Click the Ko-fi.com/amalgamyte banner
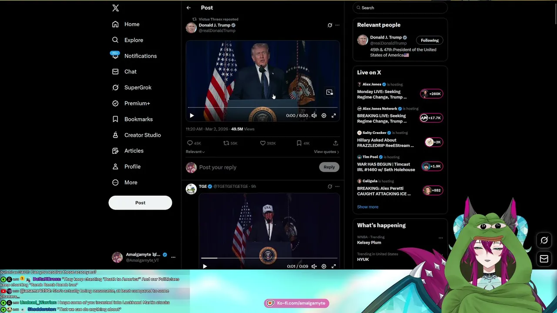 pos(296,303)
